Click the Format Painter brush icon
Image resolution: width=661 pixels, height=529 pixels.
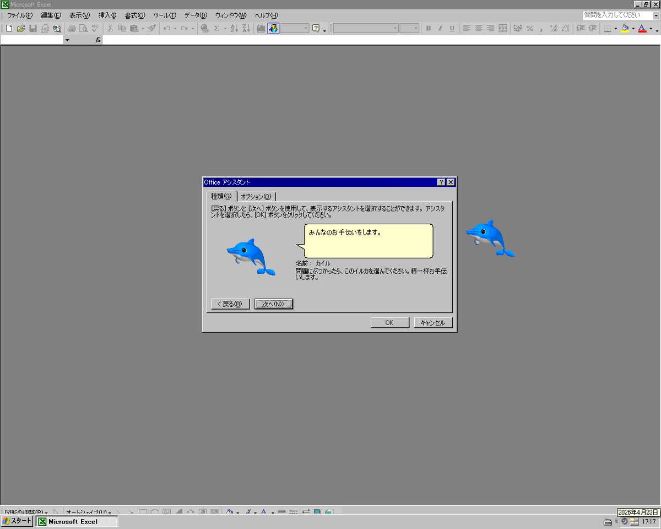click(152, 28)
